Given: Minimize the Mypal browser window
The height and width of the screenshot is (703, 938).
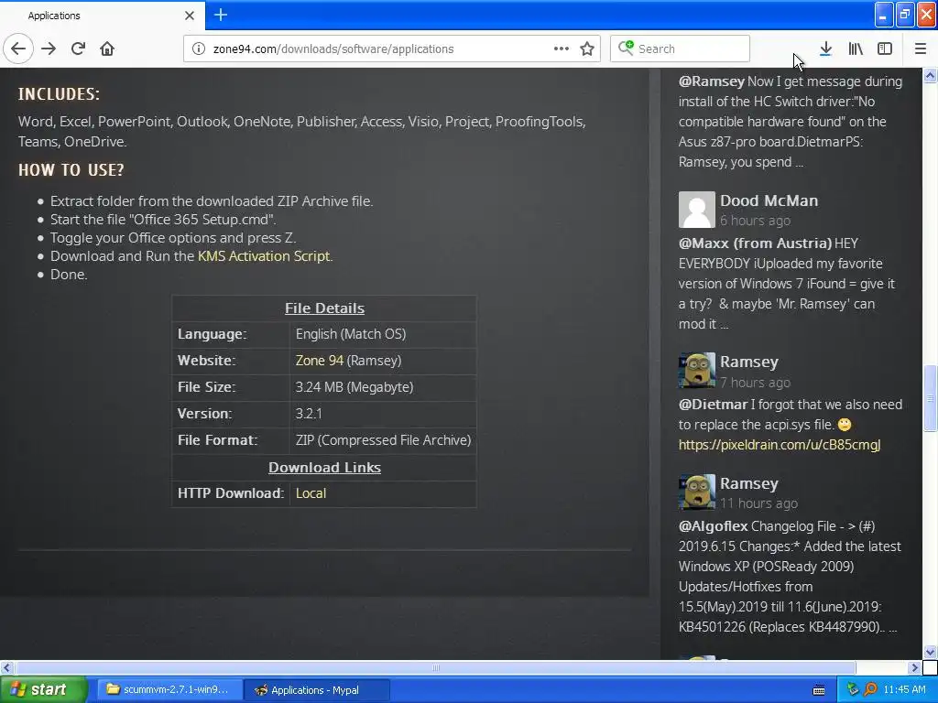Looking at the screenshot, I should [x=884, y=15].
